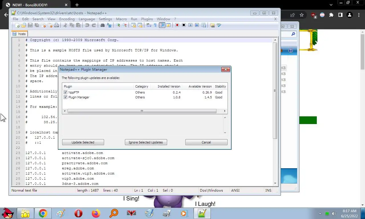Zoom out toolbar icon
365x219 pixels.
[125, 25]
